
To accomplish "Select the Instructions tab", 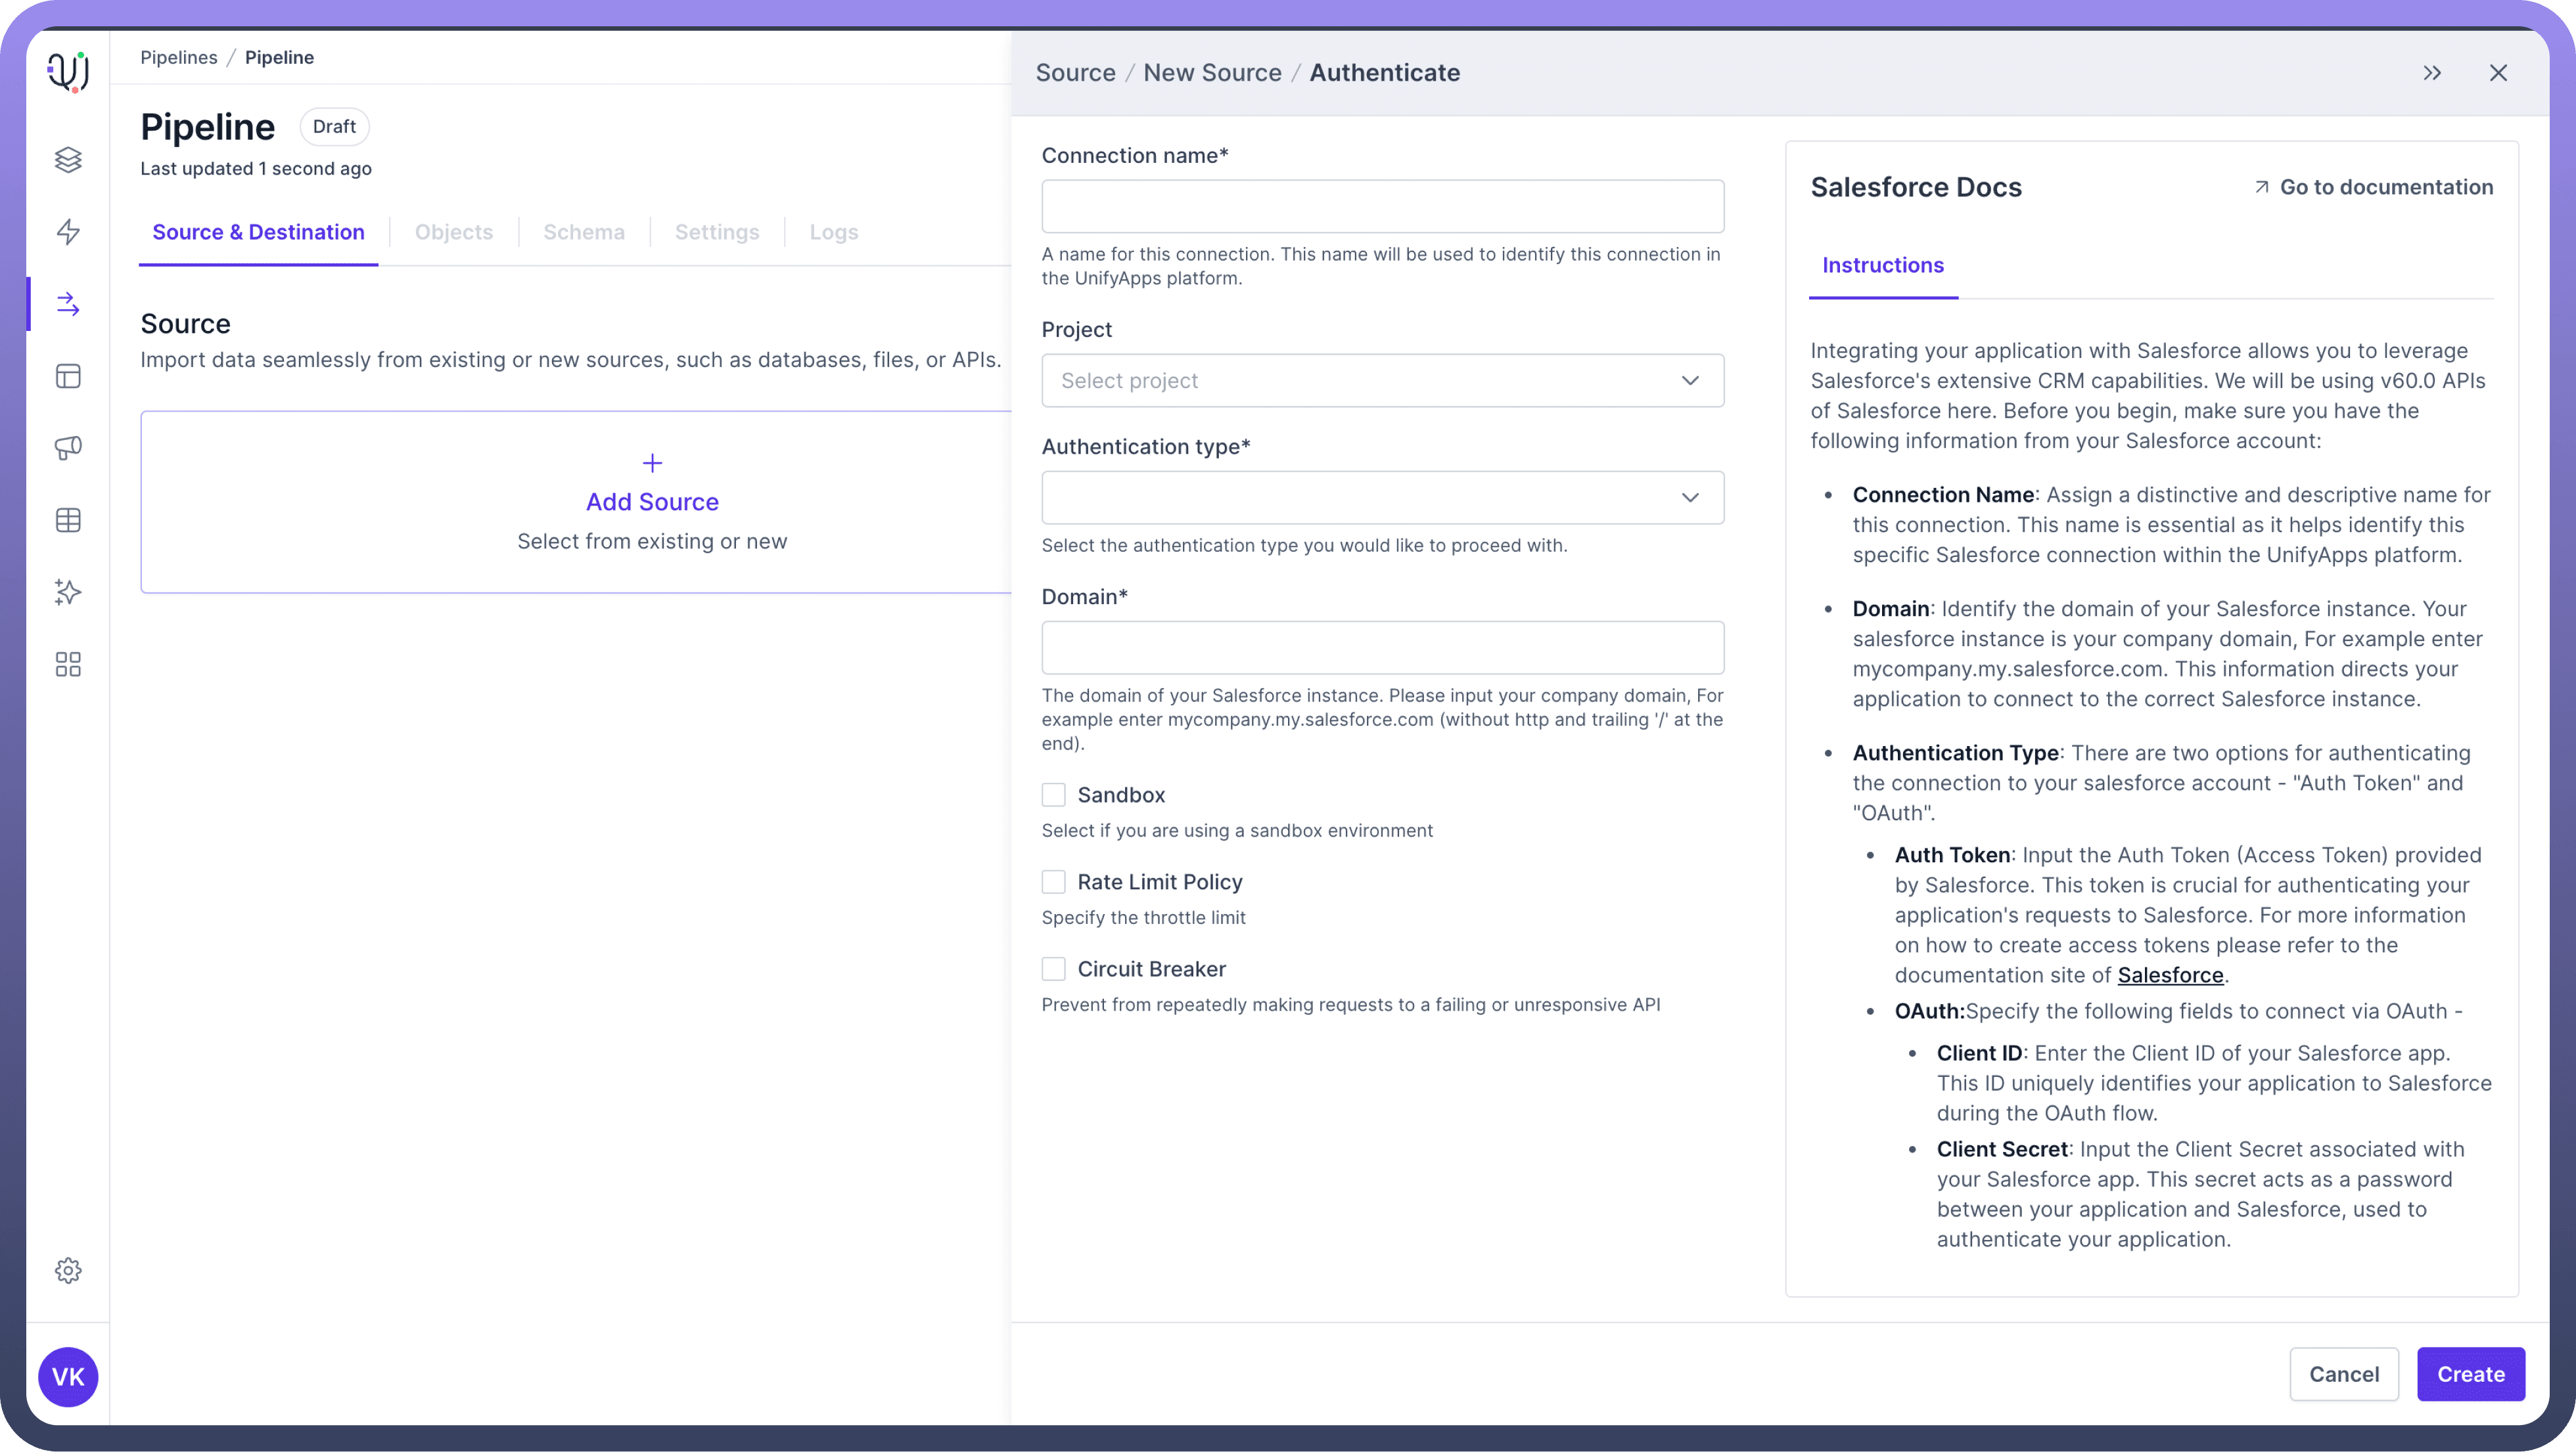I will [1882, 266].
